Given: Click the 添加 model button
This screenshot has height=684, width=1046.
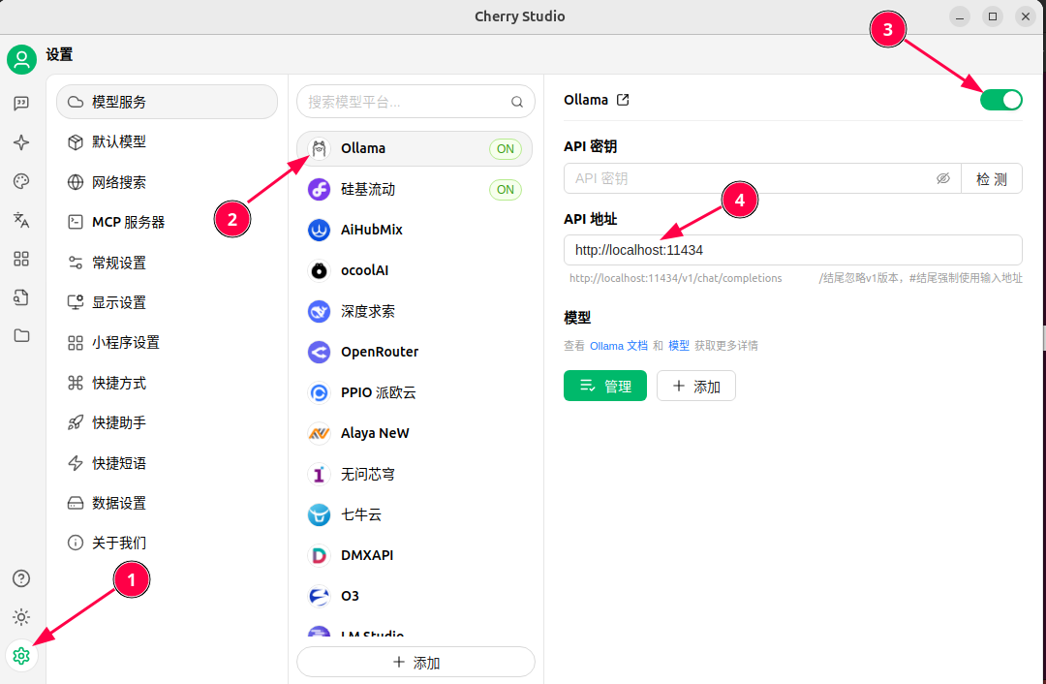Looking at the screenshot, I should [x=695, y=386].
